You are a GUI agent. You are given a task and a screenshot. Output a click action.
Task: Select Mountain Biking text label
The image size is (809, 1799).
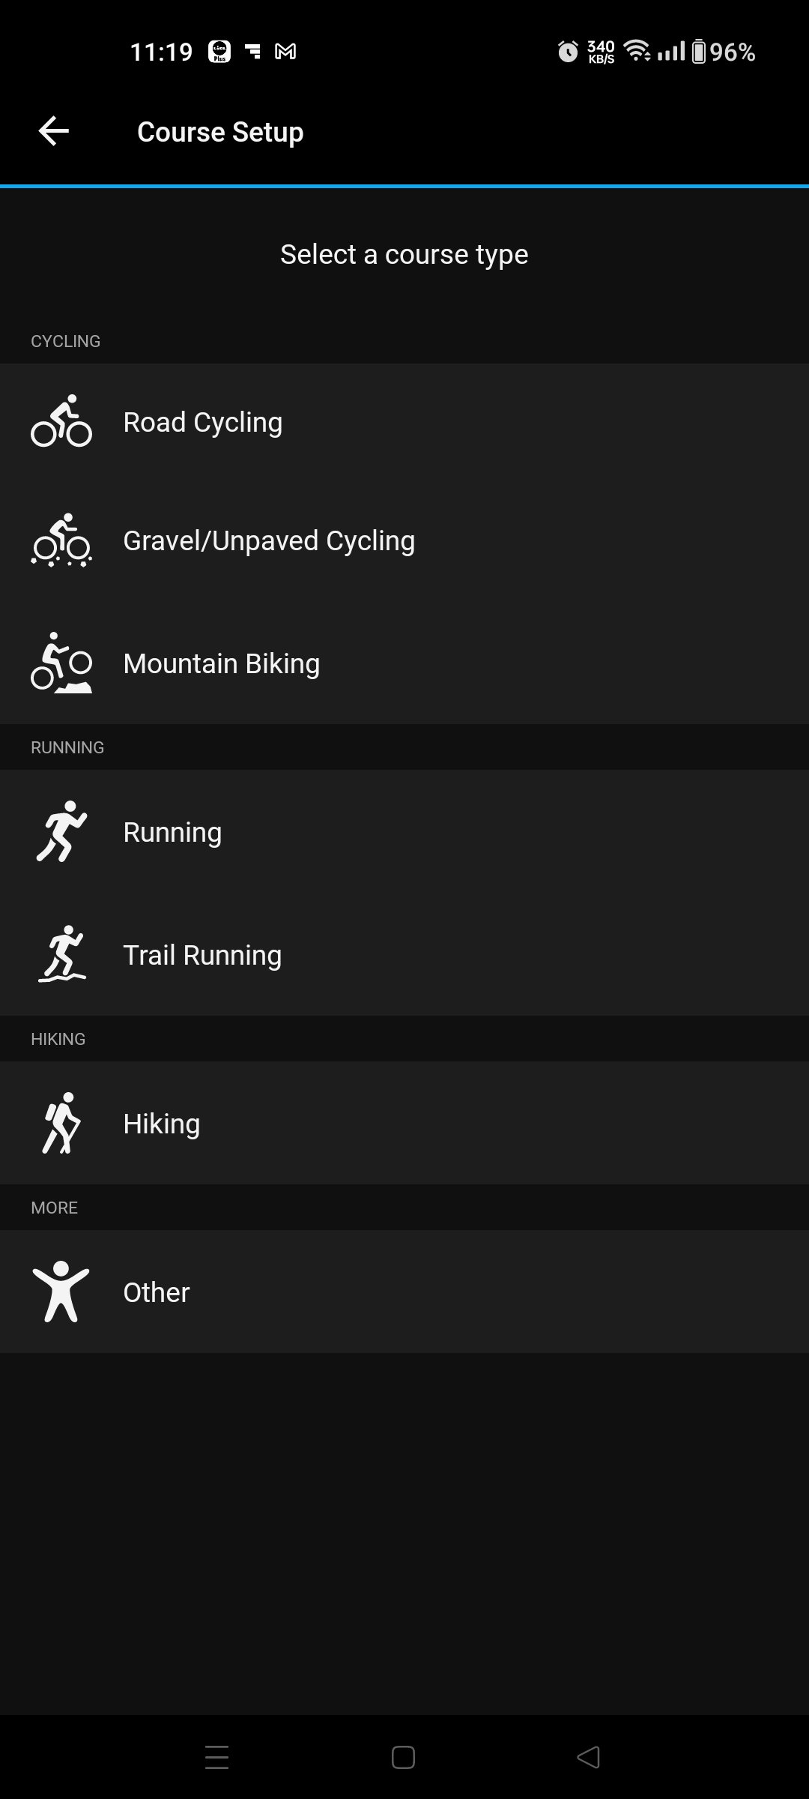(x=222, y=664)
